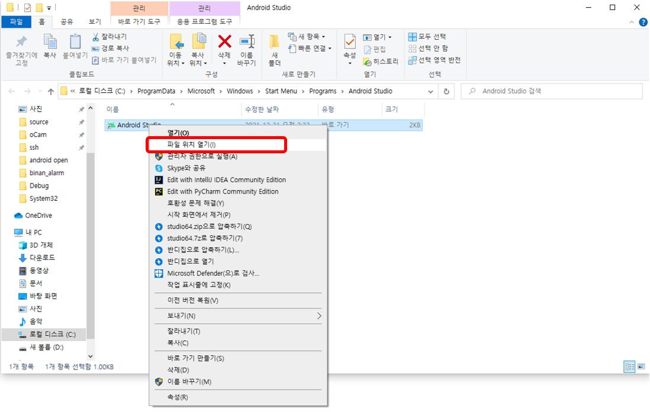The image size is (650, 412).
Task: Click the Edit (편집) ribbon item
Action: point(375,49)
